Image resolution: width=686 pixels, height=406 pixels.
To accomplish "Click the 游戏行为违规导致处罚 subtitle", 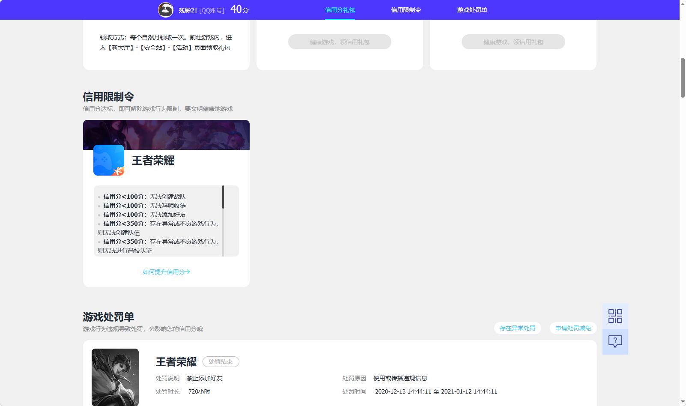I will pos(143,329).
